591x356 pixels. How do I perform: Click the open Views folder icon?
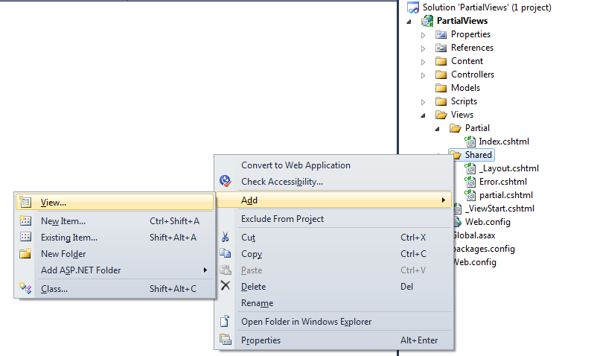(x=441, y=115)
